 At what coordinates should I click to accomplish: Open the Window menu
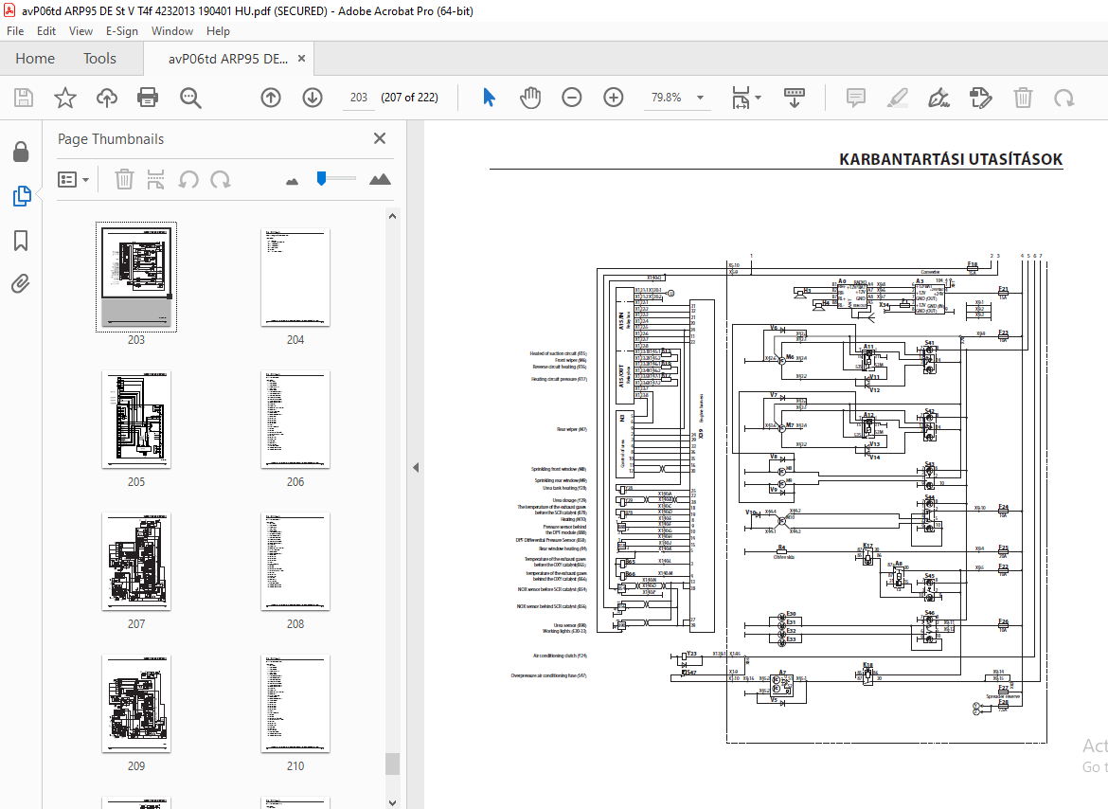(x=171, y=31)
